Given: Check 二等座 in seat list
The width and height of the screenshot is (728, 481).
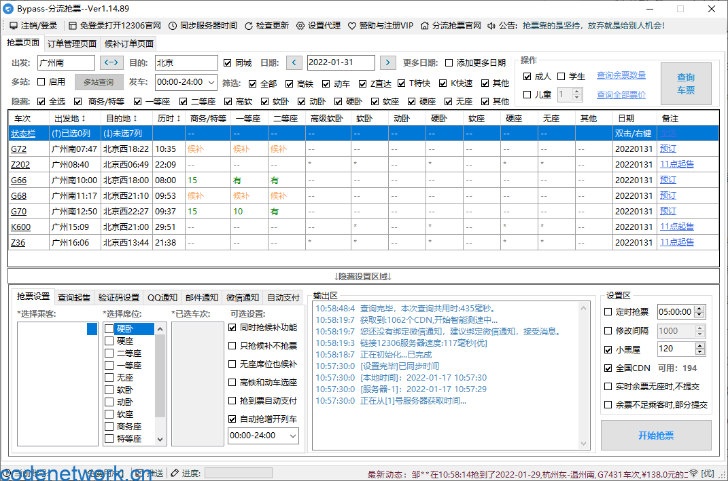Looking at the screenshot, I should [109, 353].
